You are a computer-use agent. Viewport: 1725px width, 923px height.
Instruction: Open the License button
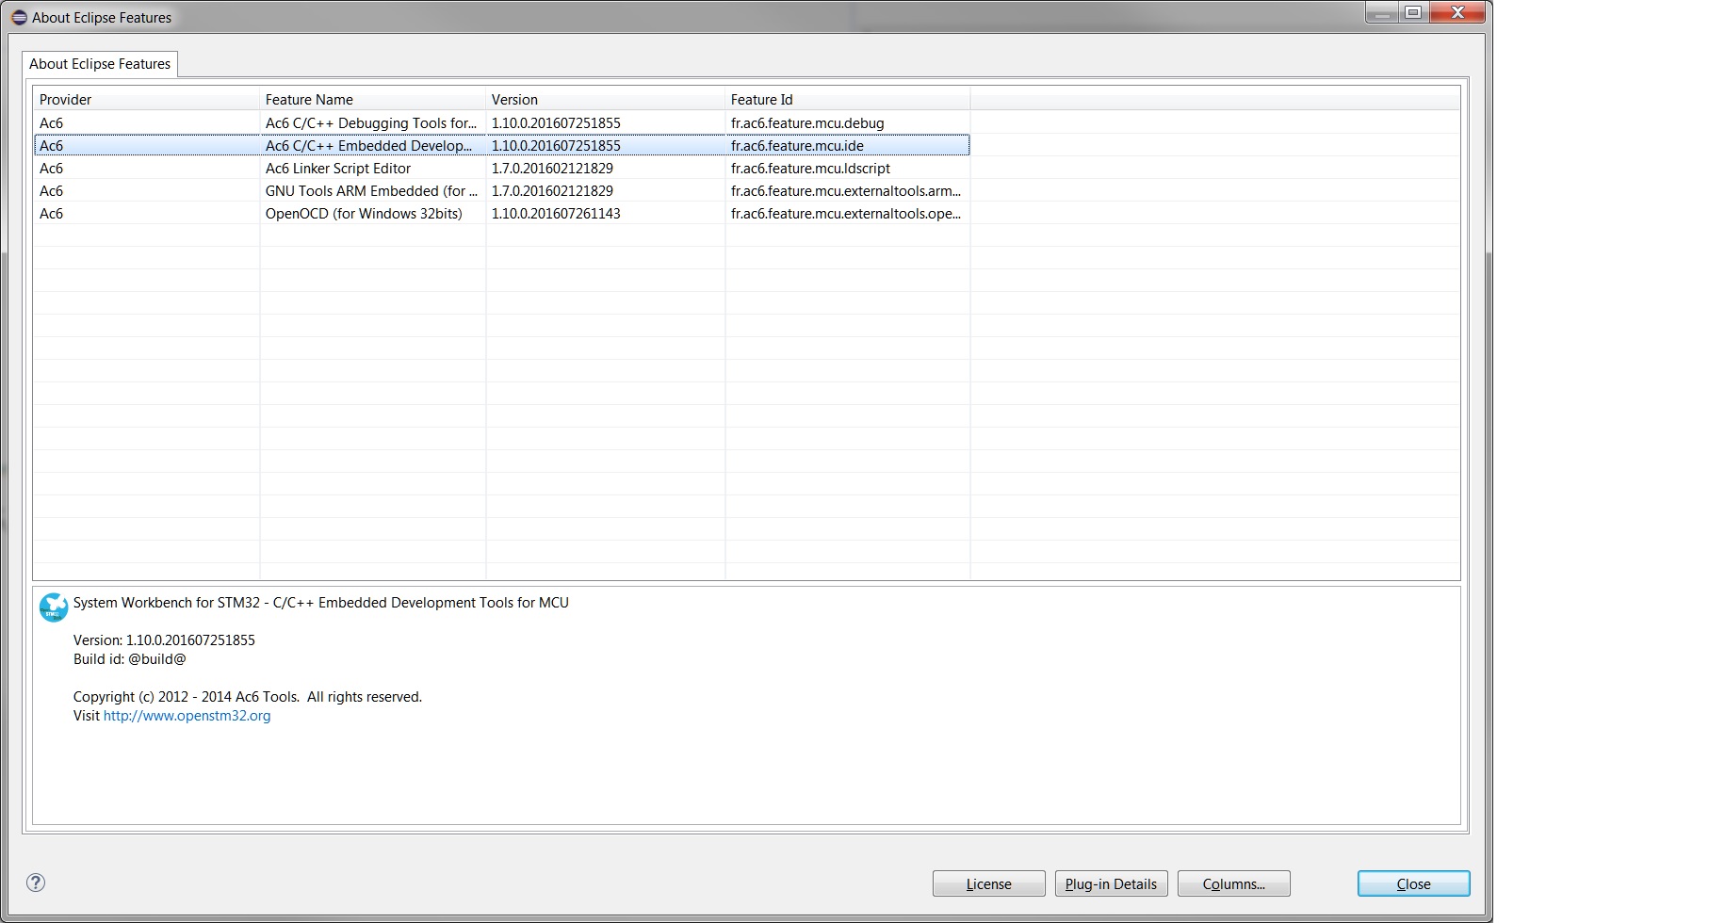[x=988, y=883]
